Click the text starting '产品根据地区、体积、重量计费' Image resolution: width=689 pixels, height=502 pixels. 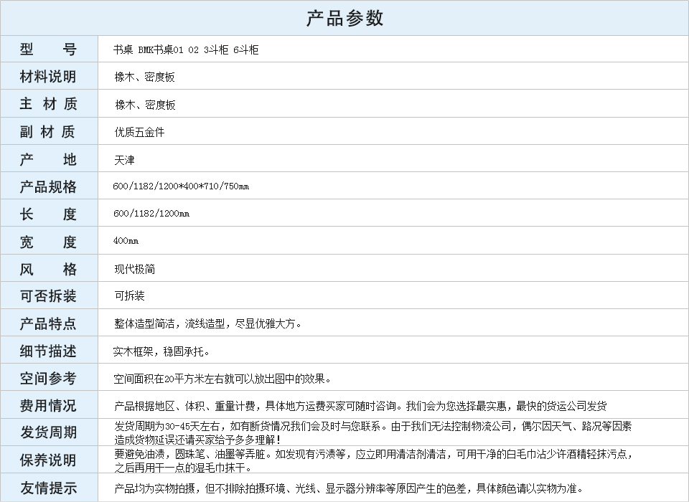(360, 406)
